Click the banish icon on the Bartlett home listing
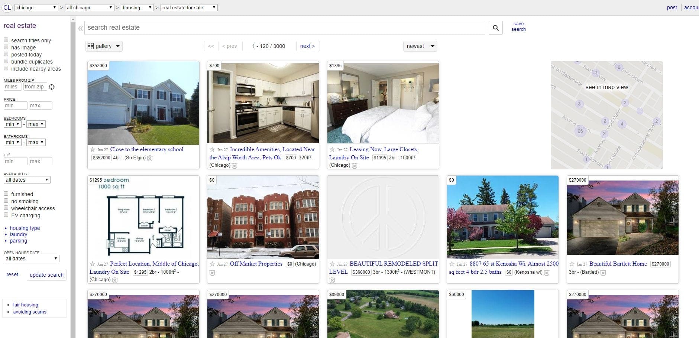 click(x=603, y=272)
